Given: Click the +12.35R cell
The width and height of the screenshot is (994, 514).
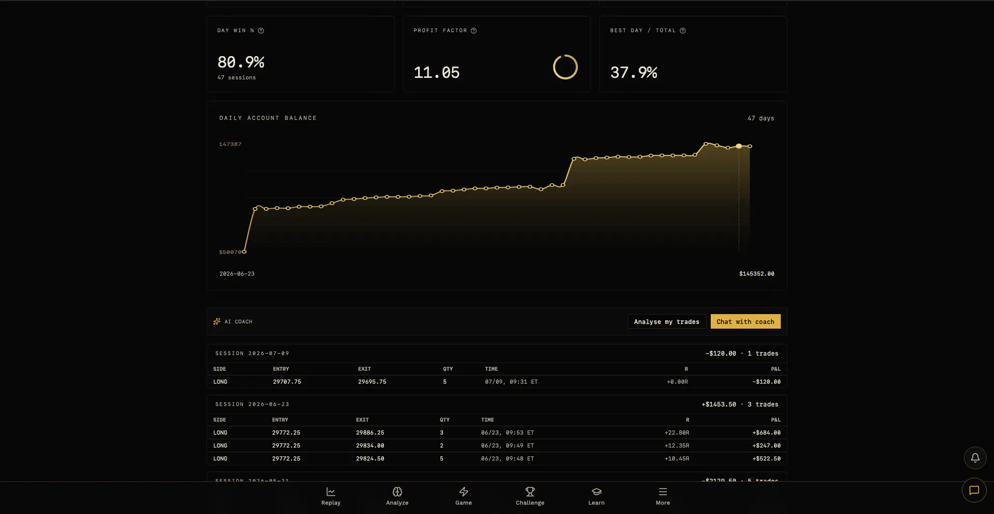Looking at the screenshot, I should click(677, 445).
